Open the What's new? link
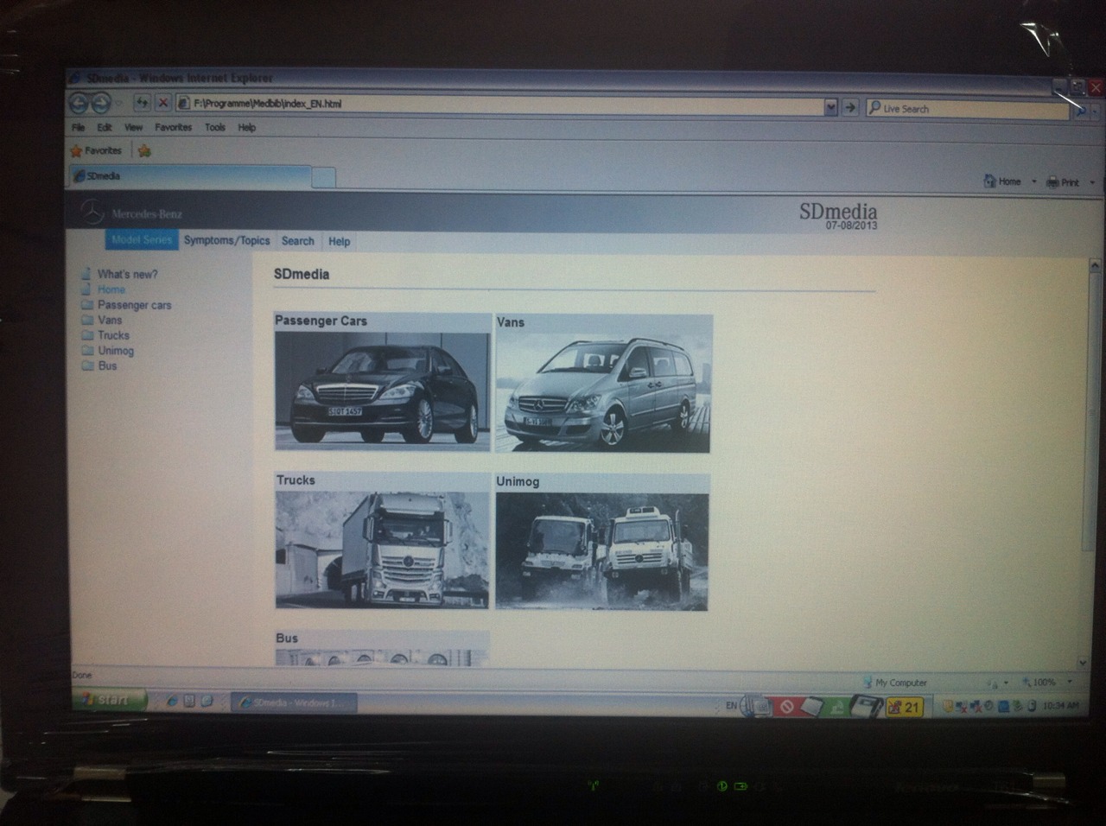1106x826 pixels. tap(127, 274)
